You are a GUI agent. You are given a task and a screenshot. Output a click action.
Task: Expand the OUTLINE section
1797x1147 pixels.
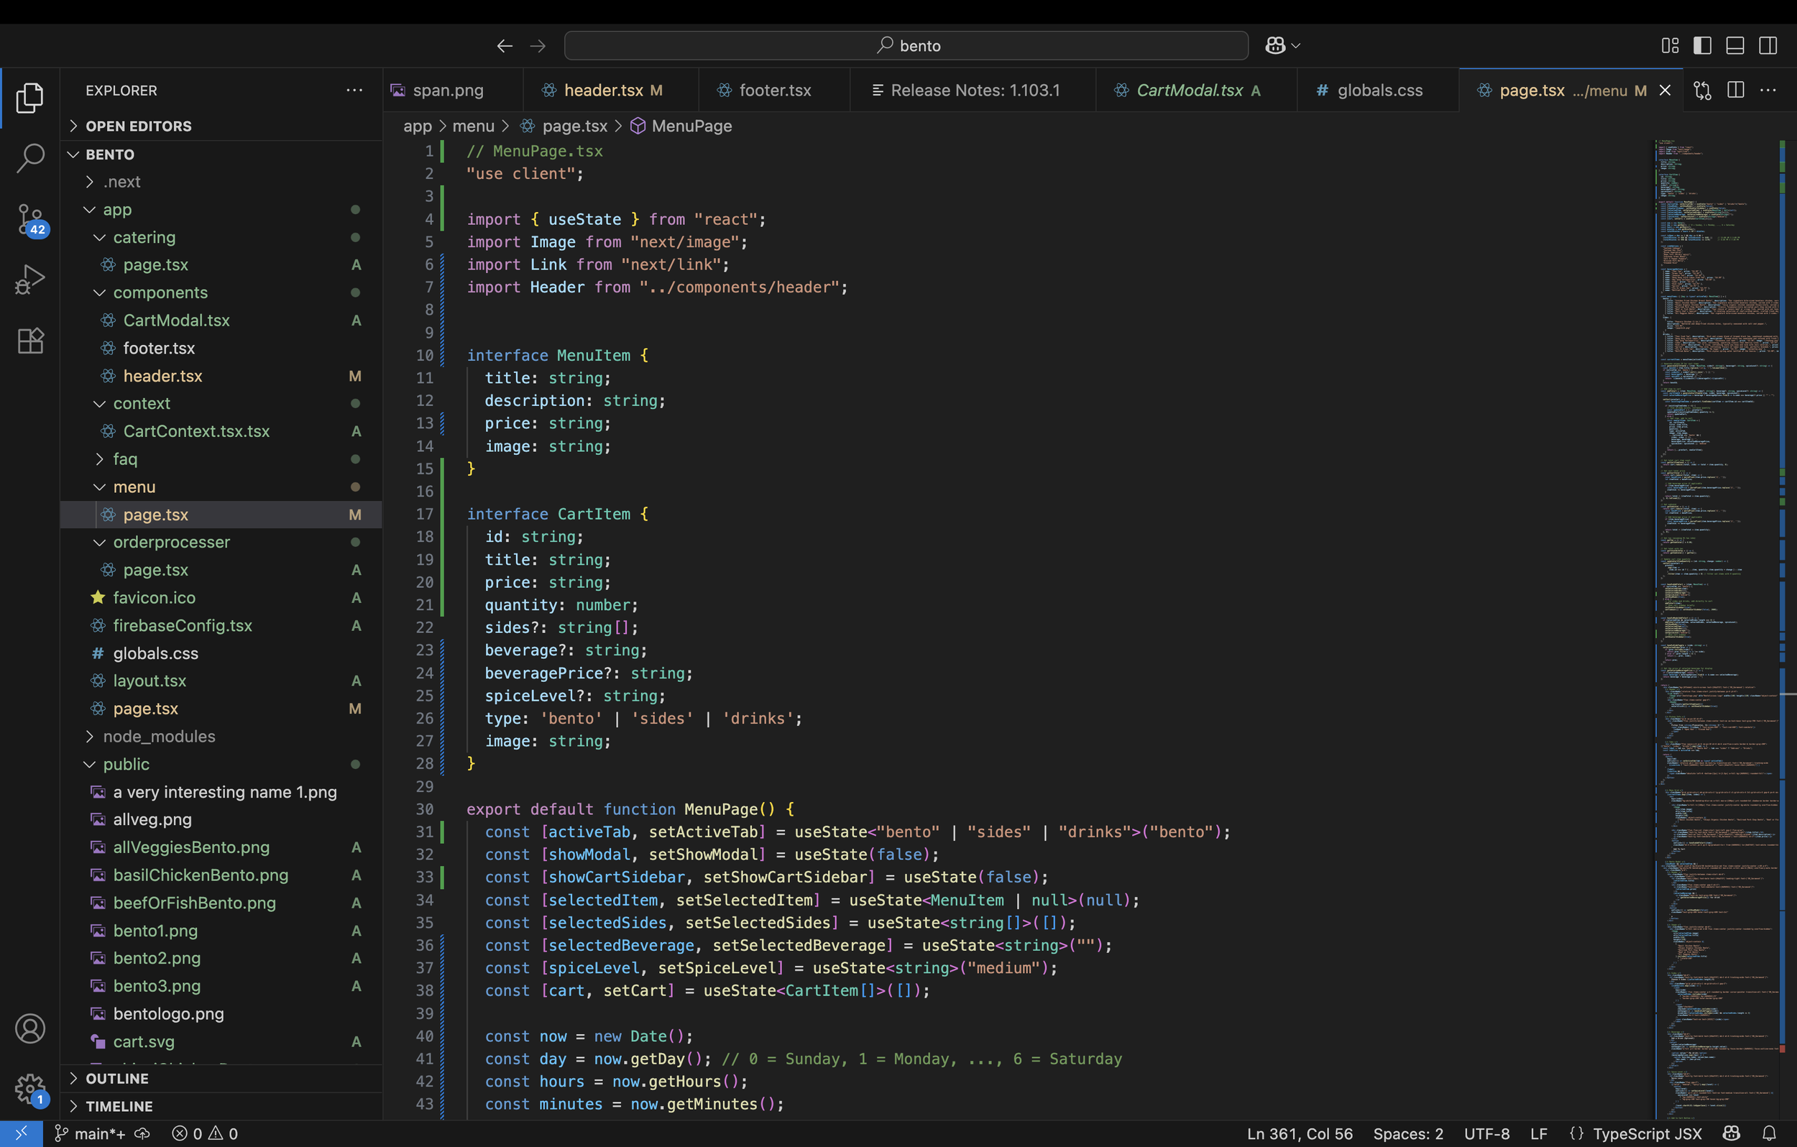117,1078
